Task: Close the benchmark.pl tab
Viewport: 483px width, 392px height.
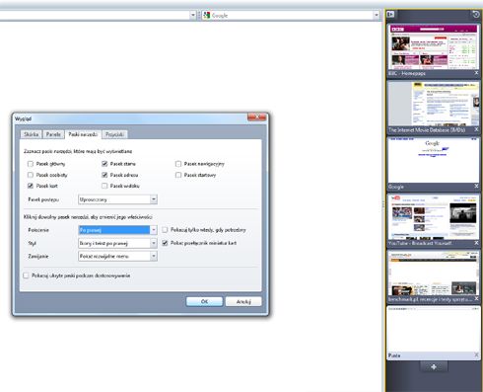Action: [x=476, y=299]
